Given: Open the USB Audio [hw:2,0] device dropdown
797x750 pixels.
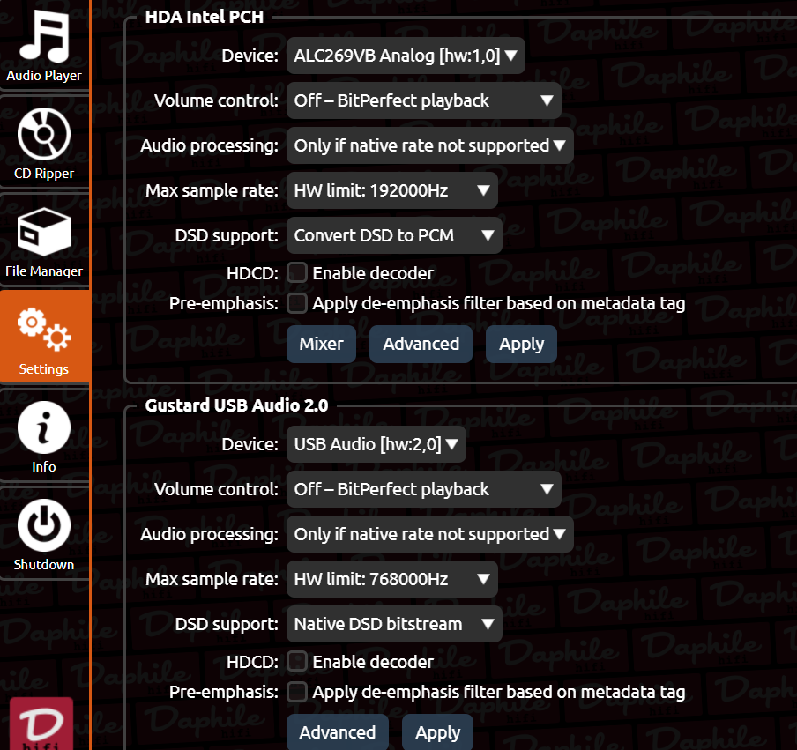Looking at the screenshot, I should coord(376,444).
